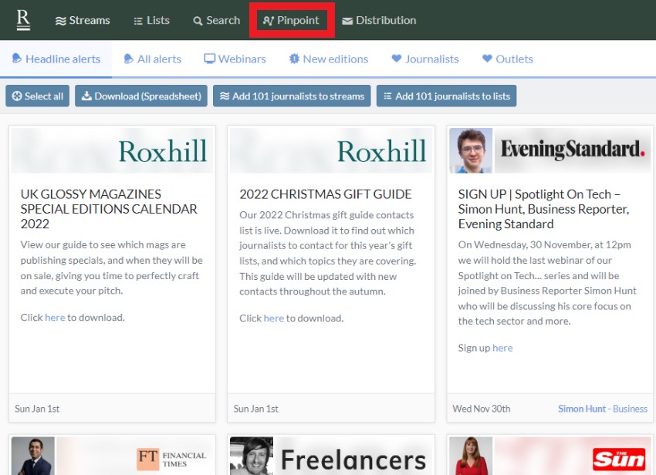Click '2022 CHRISTMAS GIFT GUIDE' title
Viewport: 656px width, 475px height.
326,194
